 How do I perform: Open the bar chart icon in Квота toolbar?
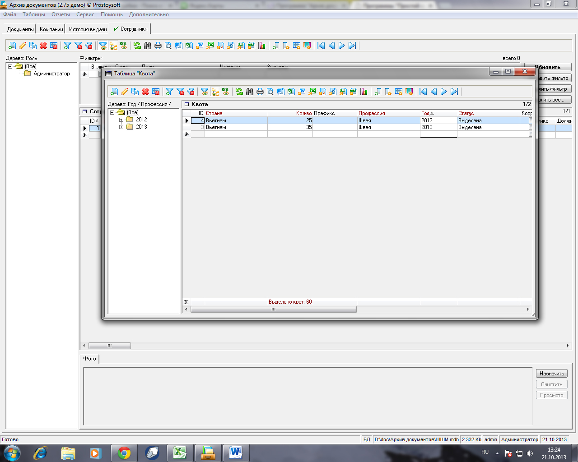364,92
